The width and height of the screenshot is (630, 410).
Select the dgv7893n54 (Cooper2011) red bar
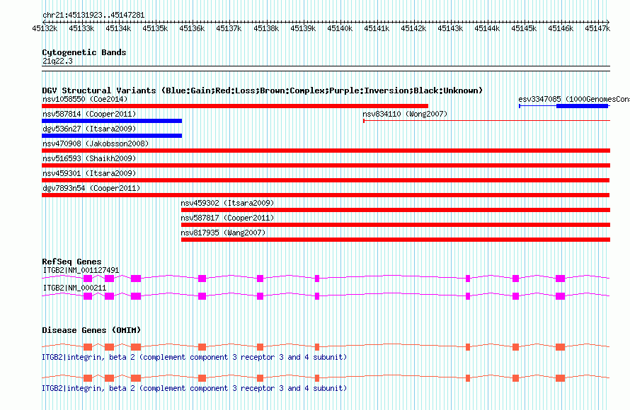click(x=326, y=195)
